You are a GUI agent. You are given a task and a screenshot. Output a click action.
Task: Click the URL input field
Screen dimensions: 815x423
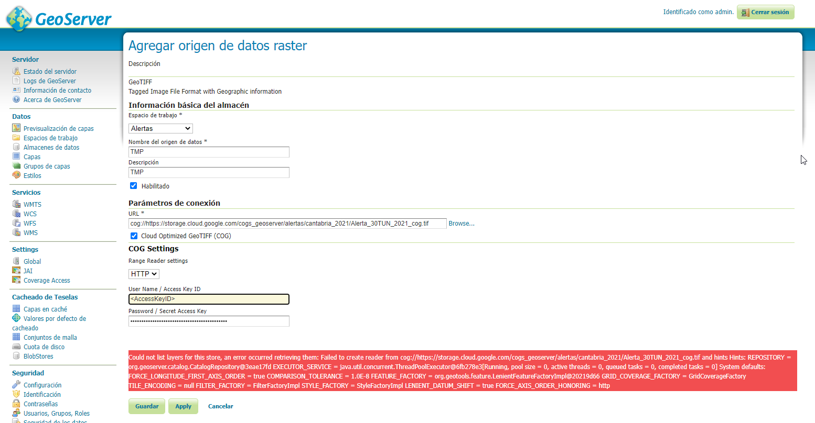tap(287, 224)
